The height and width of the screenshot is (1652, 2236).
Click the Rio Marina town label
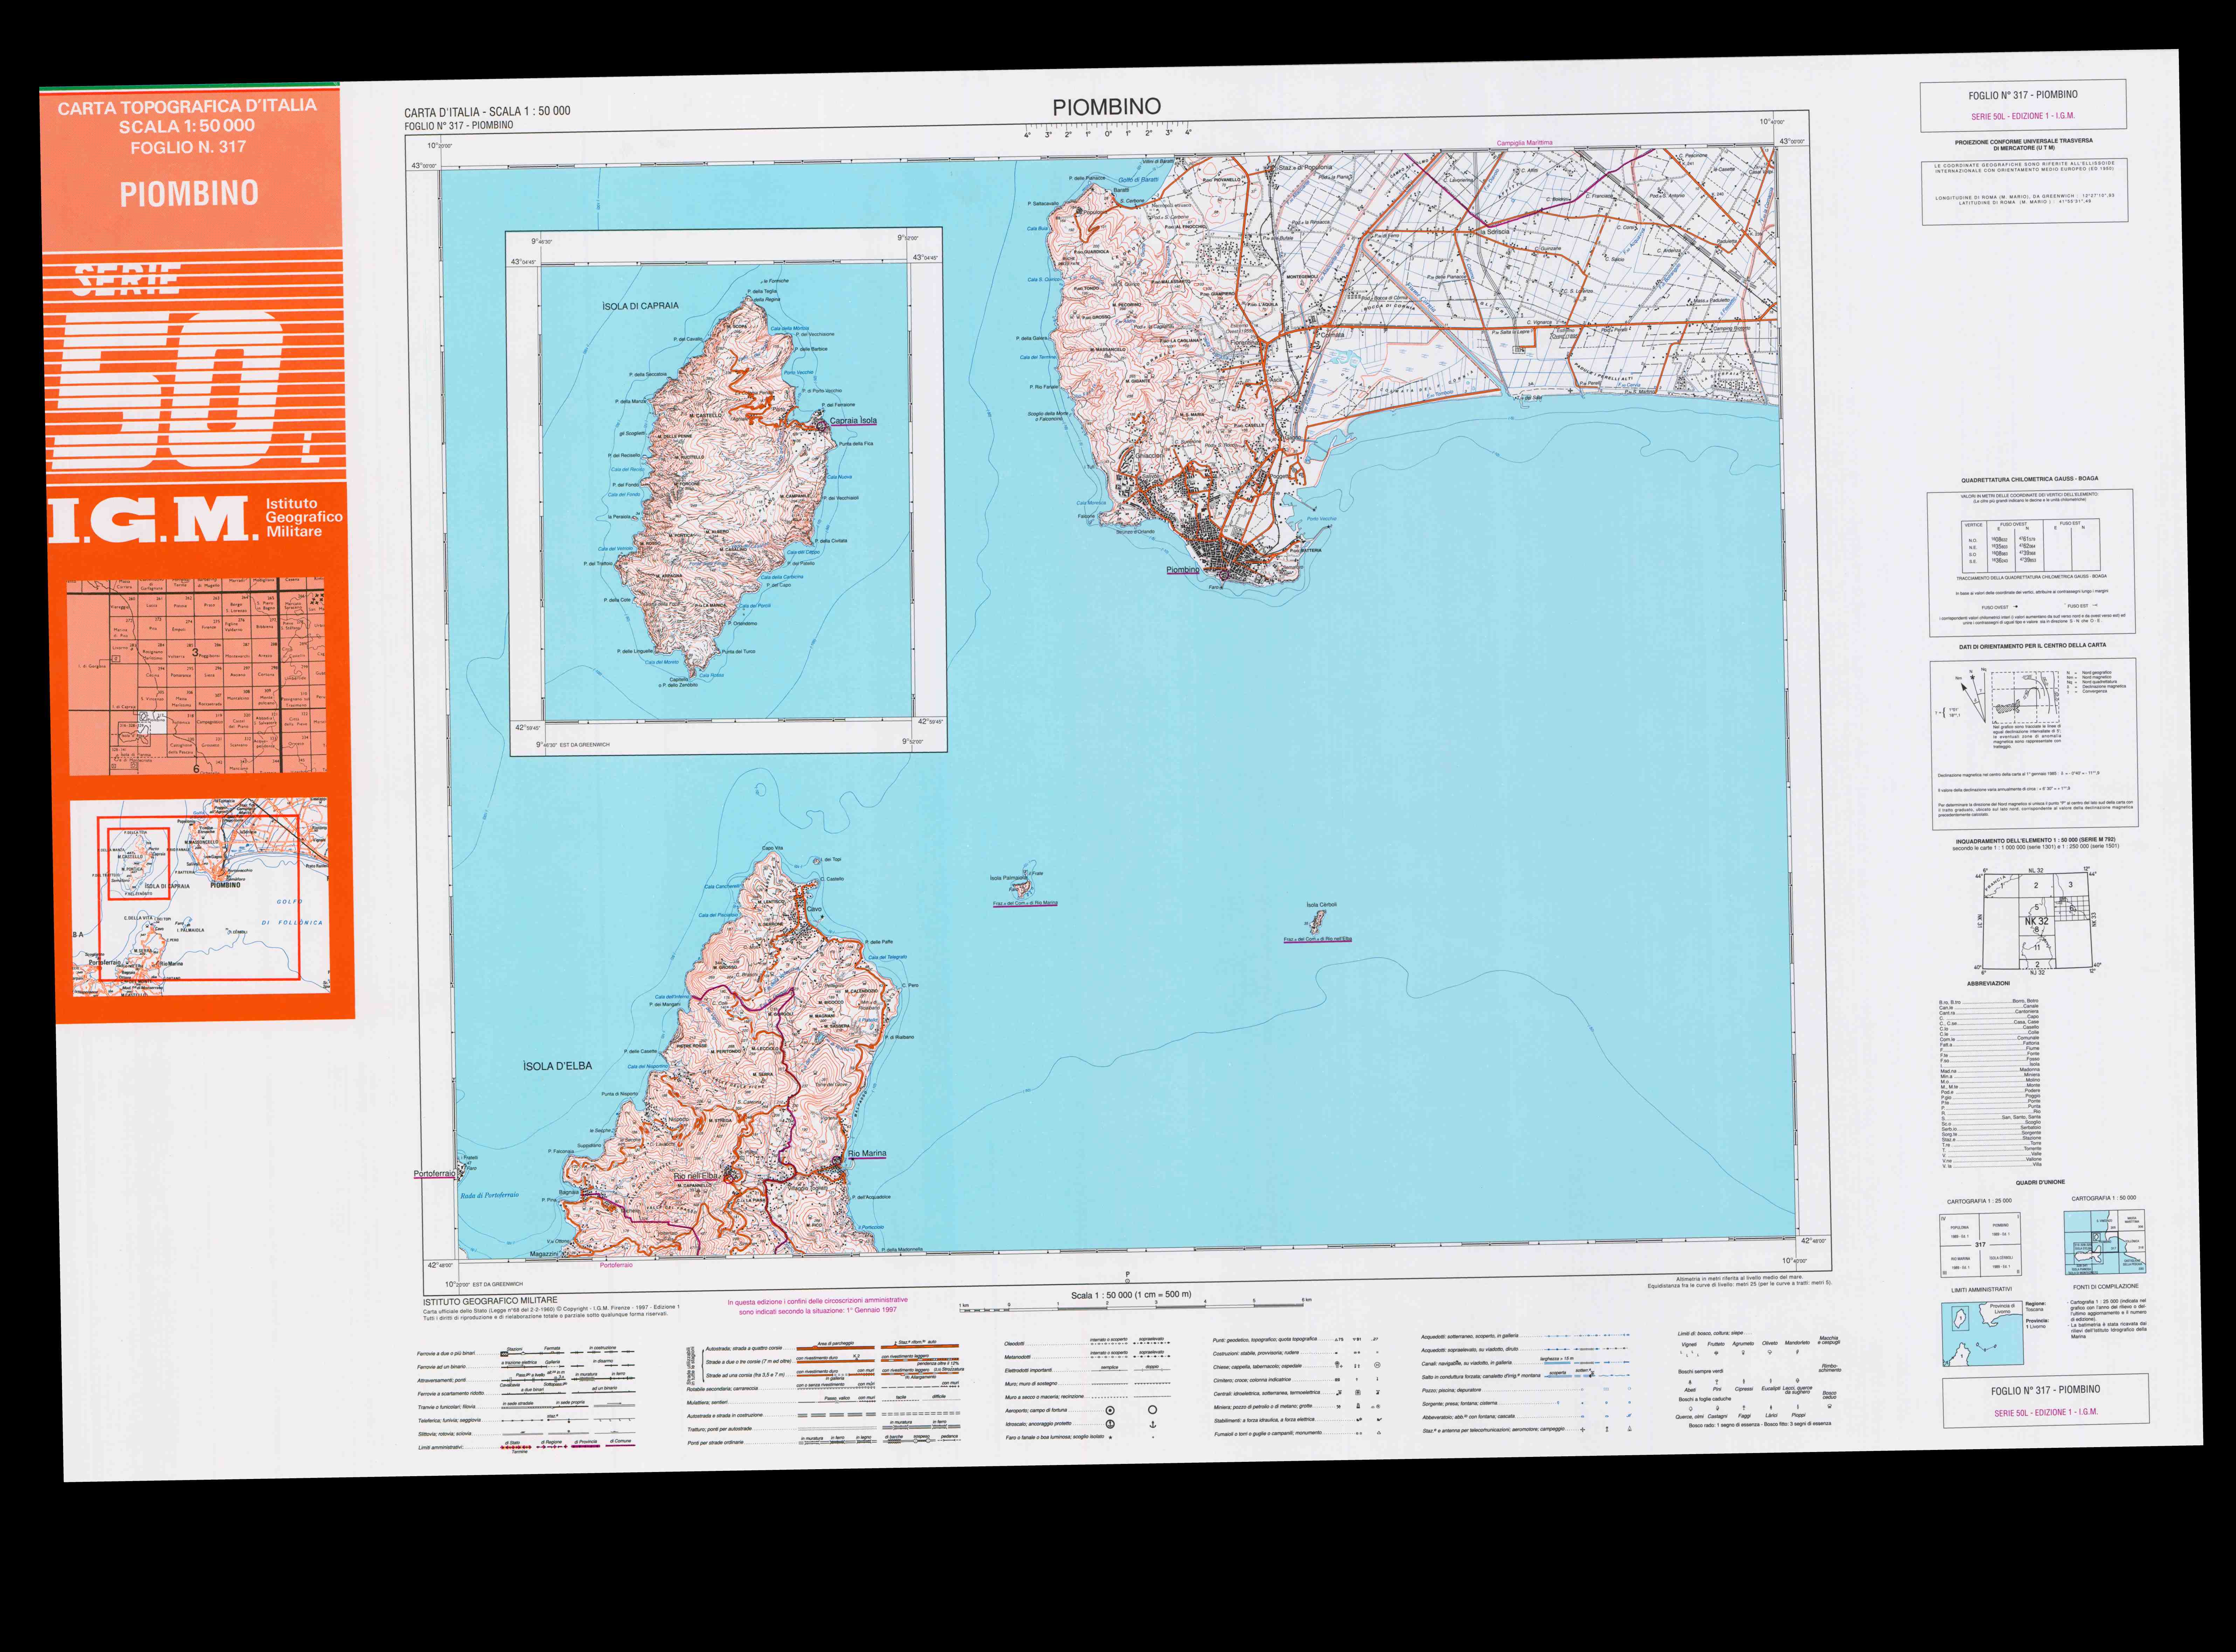pyautogui.click(x=867, y=1153)
